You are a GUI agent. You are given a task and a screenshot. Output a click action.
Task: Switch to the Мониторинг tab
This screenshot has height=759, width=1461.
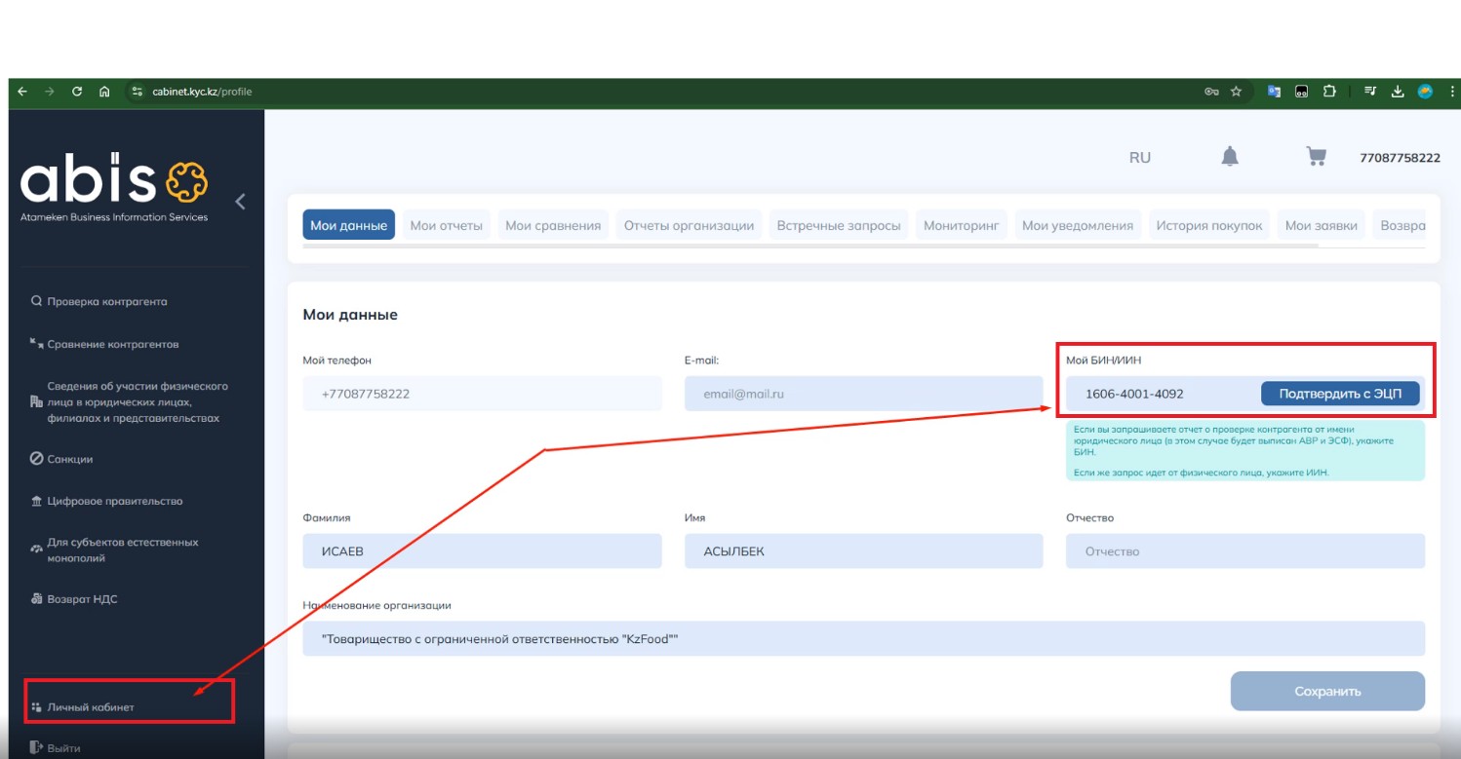click(x=962, y=226)
